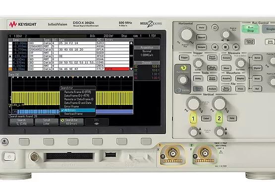Click the Serial bus button

(257, 58)
